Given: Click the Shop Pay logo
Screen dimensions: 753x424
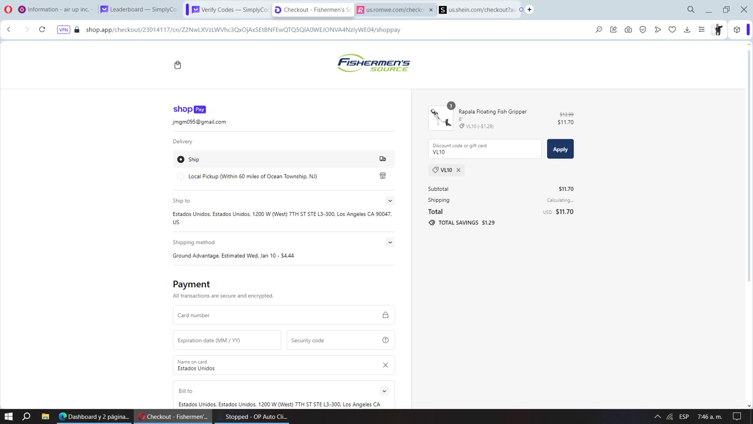Looking at the screenshot, I should pyautogui.click(x=189, y=109).
